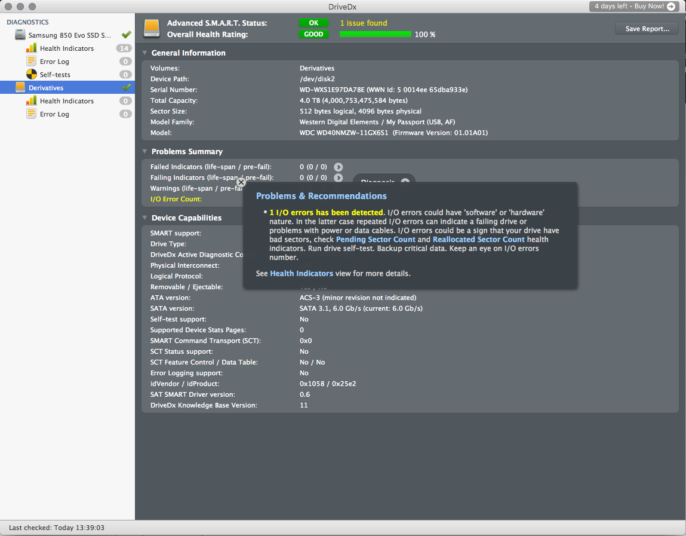Click the 512 bytes logical sector size value
Screen dimensions: 686x536
361,111
